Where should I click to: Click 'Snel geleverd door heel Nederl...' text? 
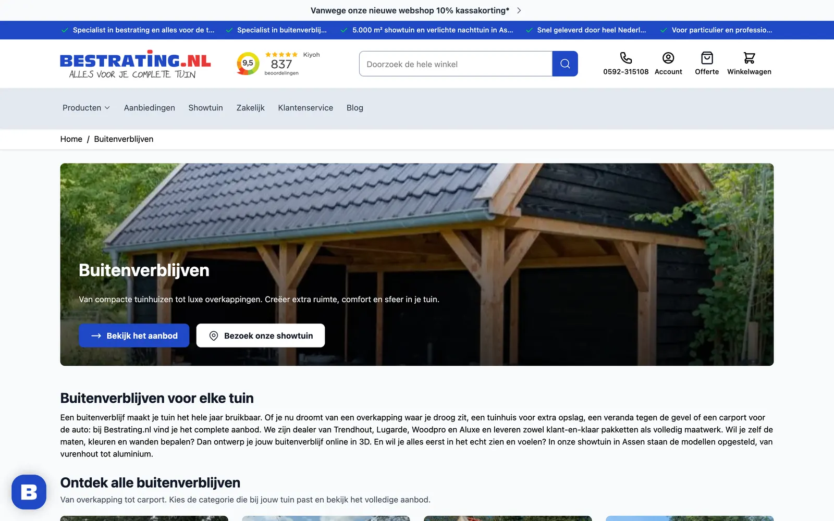pos(592,30)
